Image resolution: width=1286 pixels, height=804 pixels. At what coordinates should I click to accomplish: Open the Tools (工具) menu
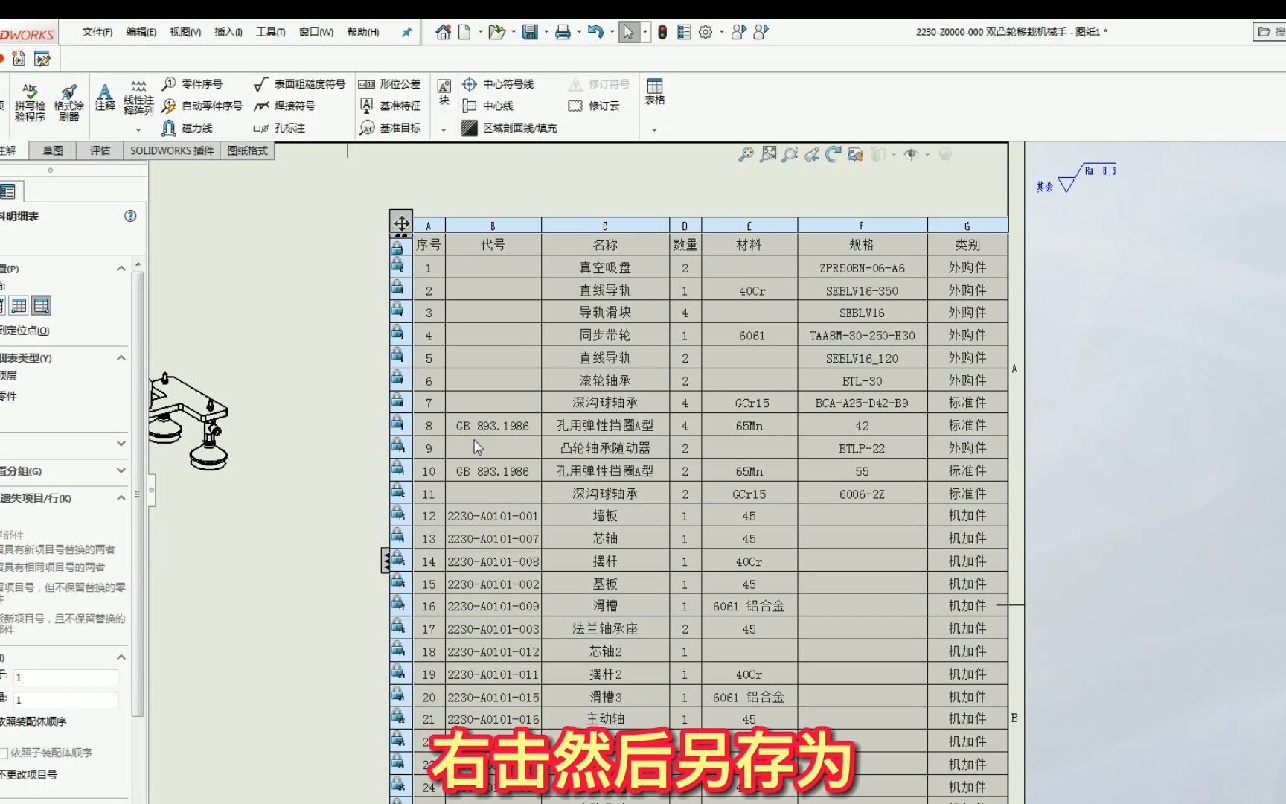[x=271, y=32]
